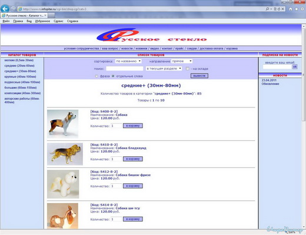Open category 'средние (20мм-60мм)'

[x=19, y=66]
